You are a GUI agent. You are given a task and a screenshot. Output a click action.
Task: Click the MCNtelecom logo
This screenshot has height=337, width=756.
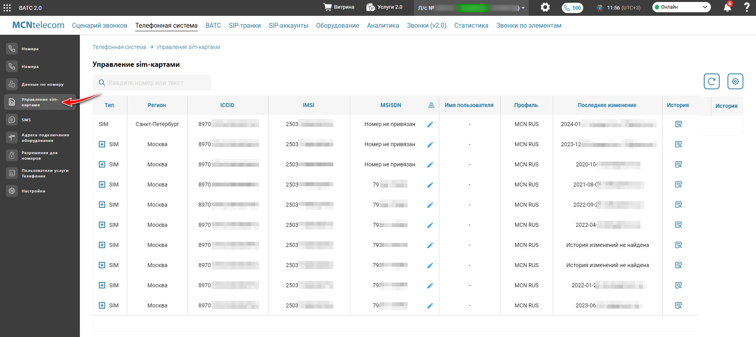coord(38,25)
